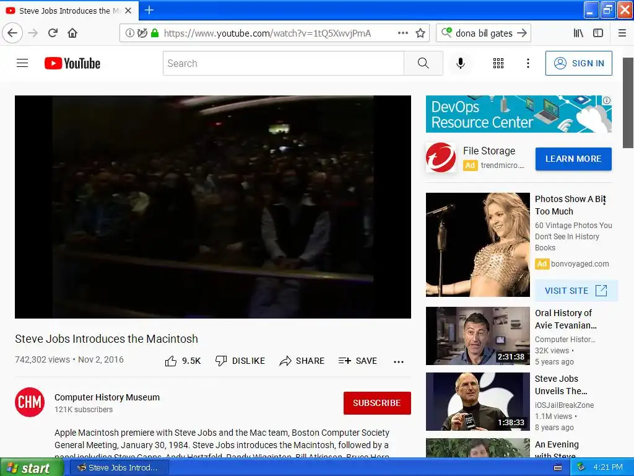Click the DevOps Resource Center ad banner

click(518, 114)
